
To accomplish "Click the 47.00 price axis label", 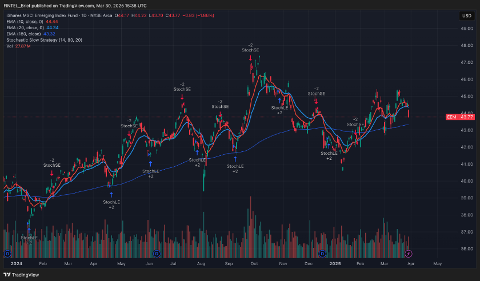I will point(467,62).
